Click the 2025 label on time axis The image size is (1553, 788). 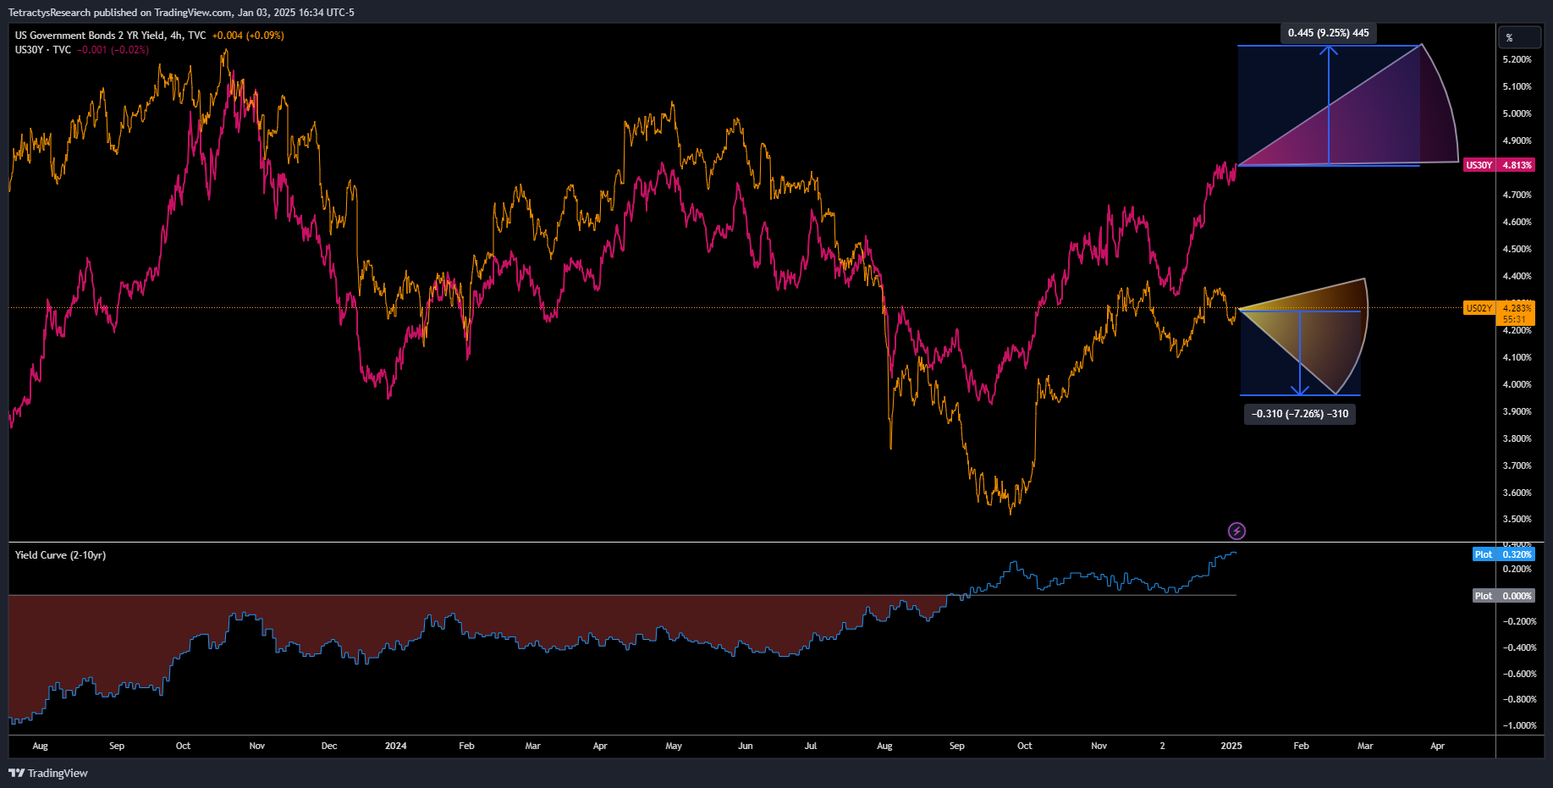(1231, 746)
